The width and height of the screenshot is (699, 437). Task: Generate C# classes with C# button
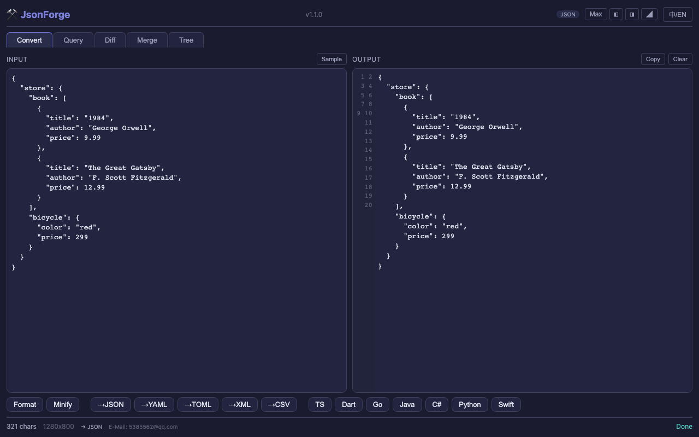pos(437,405)
